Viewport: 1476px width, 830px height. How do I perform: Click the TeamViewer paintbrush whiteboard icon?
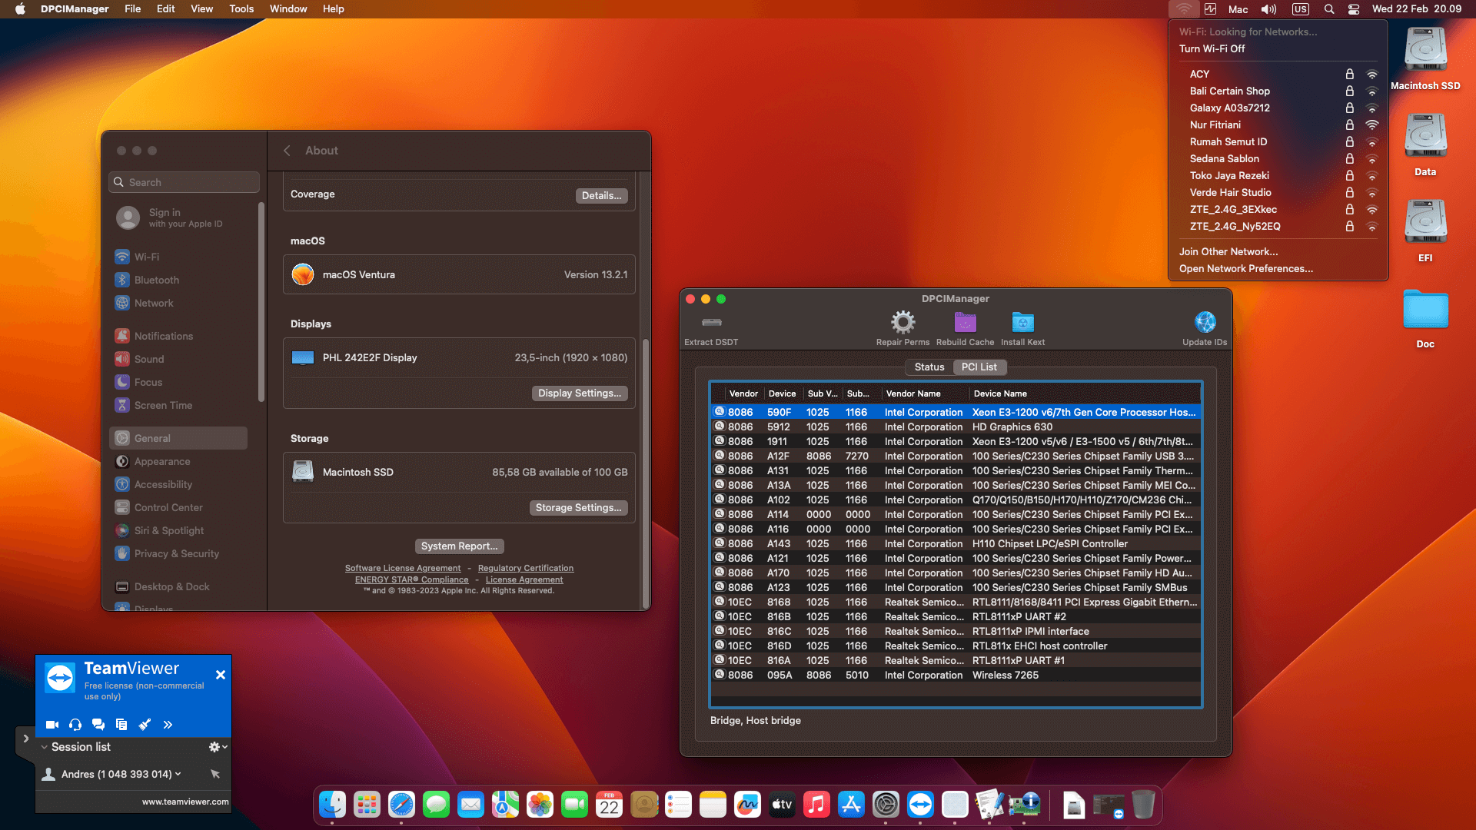[x=145, y=724]
